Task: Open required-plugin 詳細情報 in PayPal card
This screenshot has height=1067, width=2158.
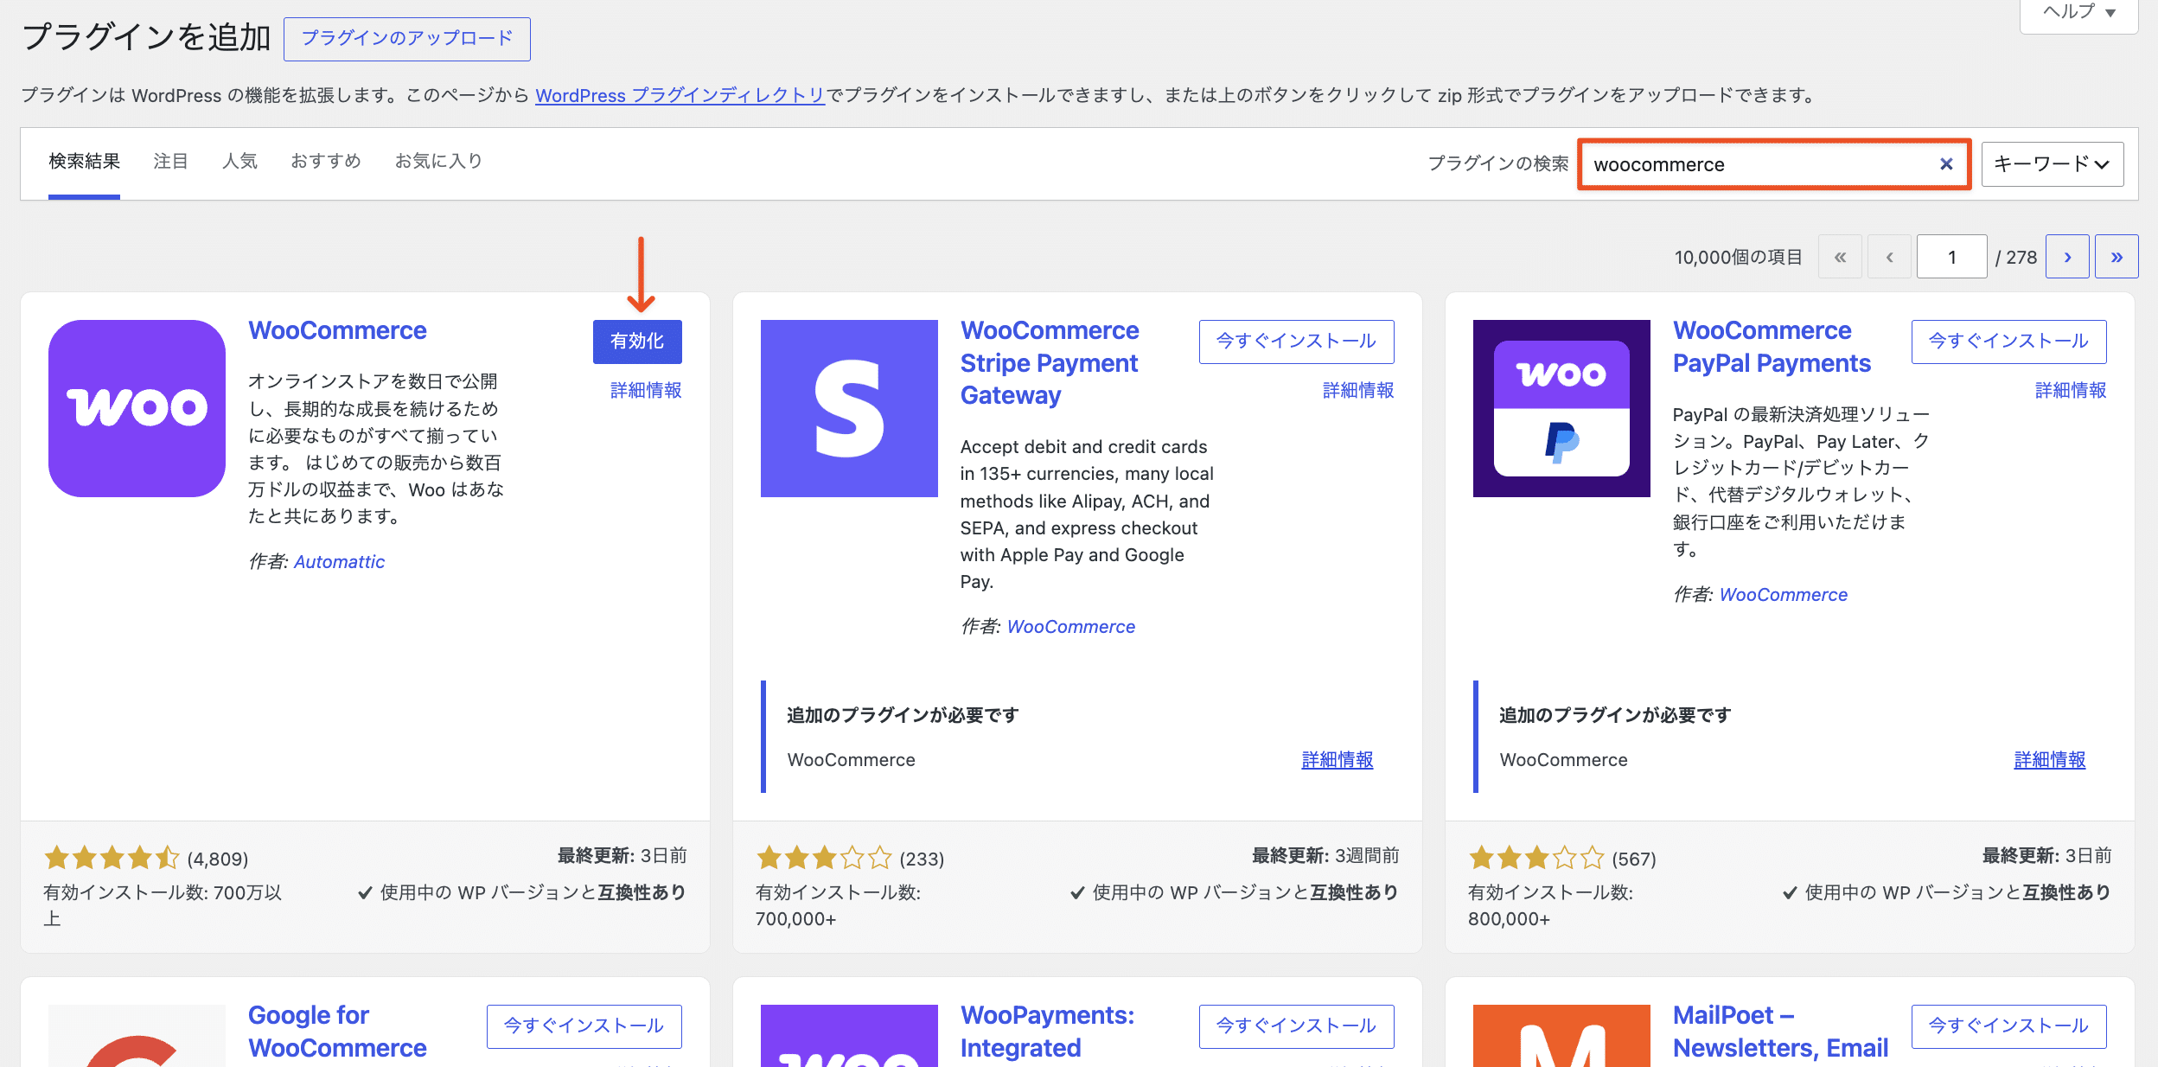Action: 2050,760
